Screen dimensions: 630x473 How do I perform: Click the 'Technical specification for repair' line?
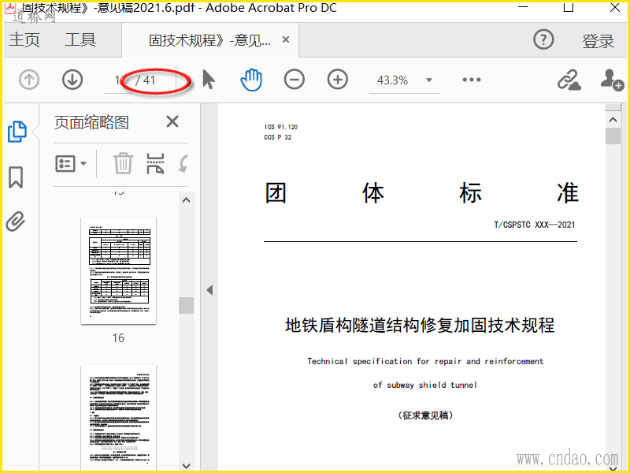coord(425,361)
